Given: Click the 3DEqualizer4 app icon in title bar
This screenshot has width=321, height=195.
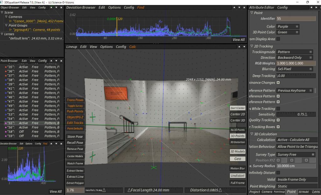Looking at the screenshot, I should click(2, 2).
